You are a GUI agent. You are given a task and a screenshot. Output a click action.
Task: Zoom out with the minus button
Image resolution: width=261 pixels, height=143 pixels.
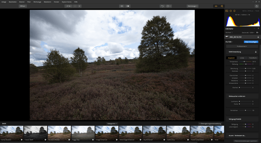[x=75, y=6]
